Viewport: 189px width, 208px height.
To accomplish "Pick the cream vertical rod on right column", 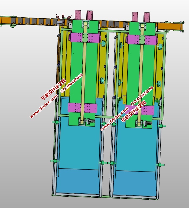I will [141, 76].
